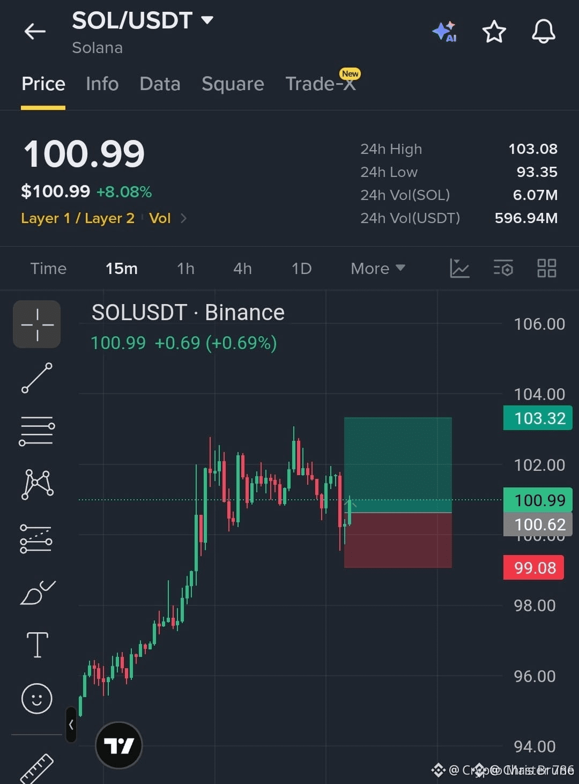Tap the 24h Vol(SOL) value 6.07M
This screenshot has height=784, width=579.
535,195
